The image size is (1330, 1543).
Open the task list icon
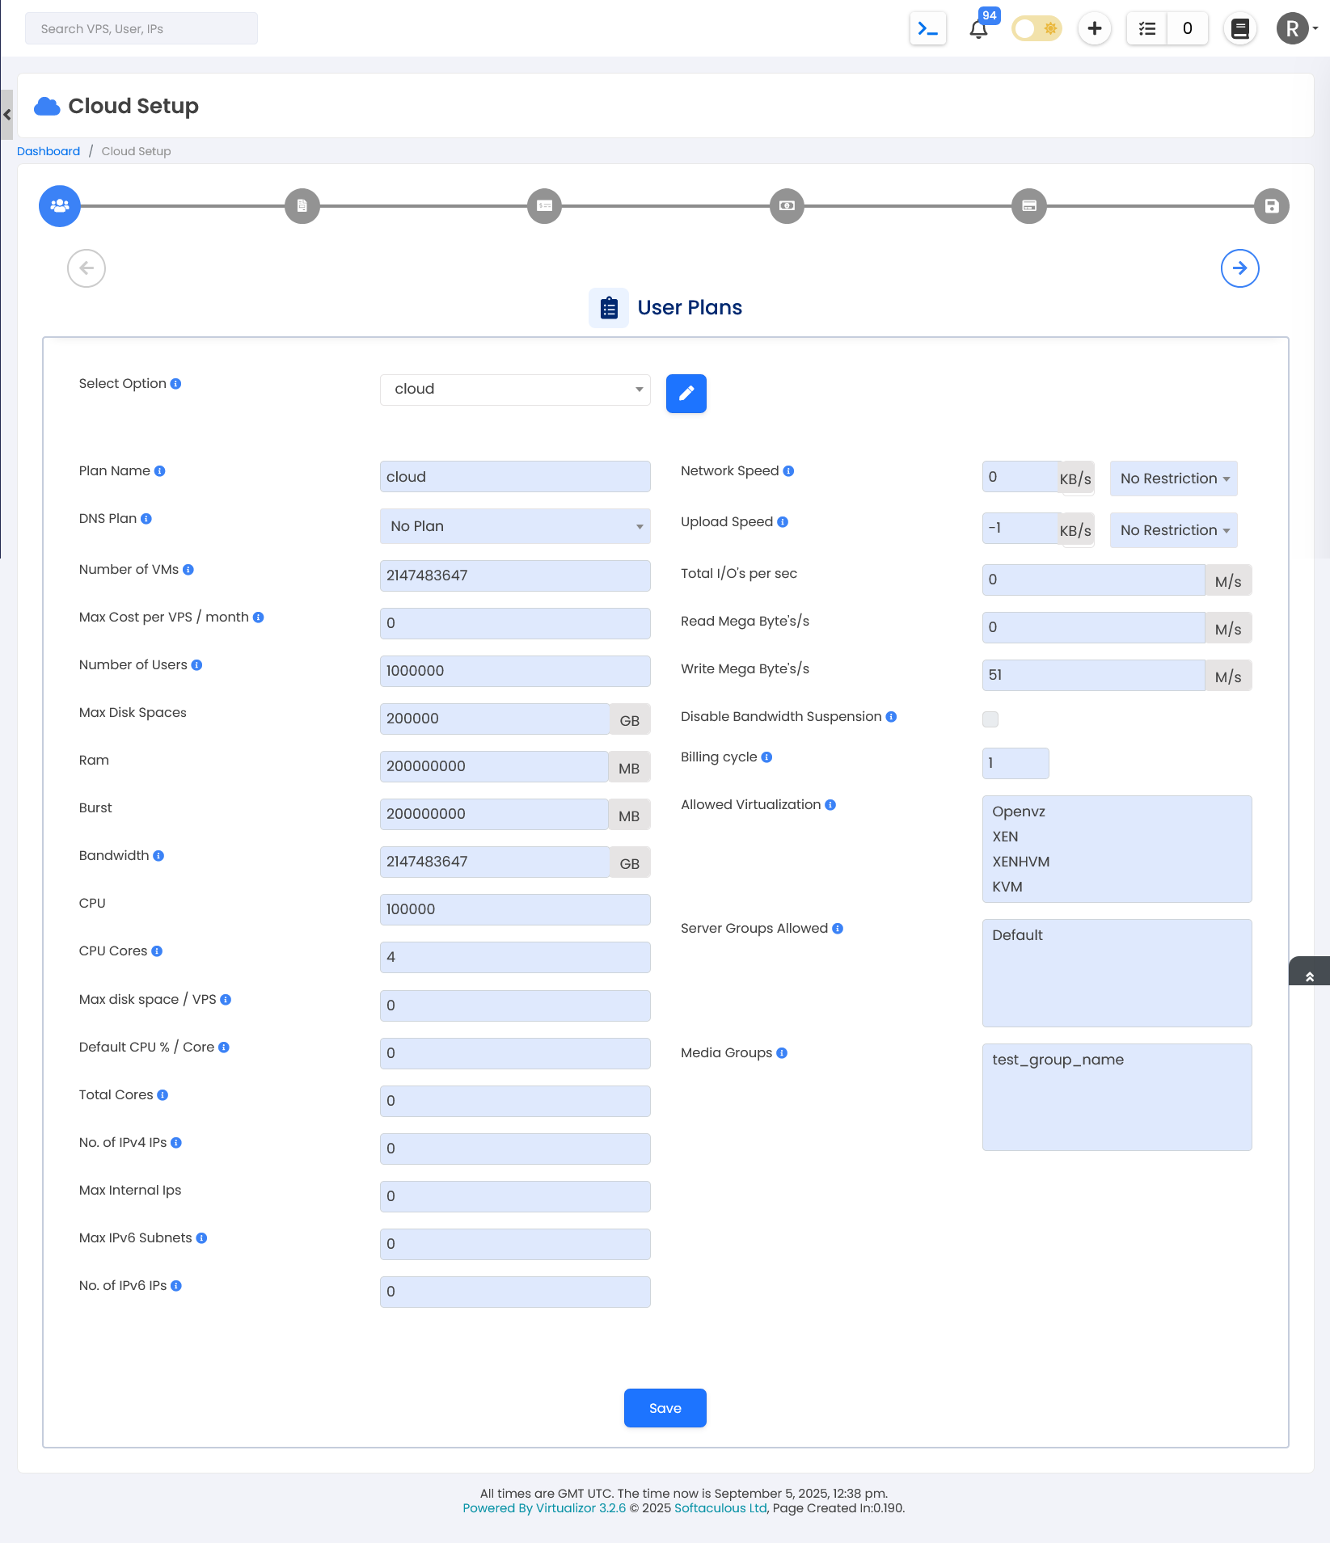[x=1146, y=29]
